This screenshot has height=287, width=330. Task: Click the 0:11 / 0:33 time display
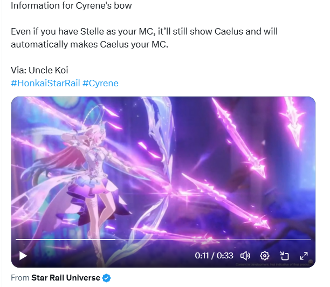click(214, 256)
